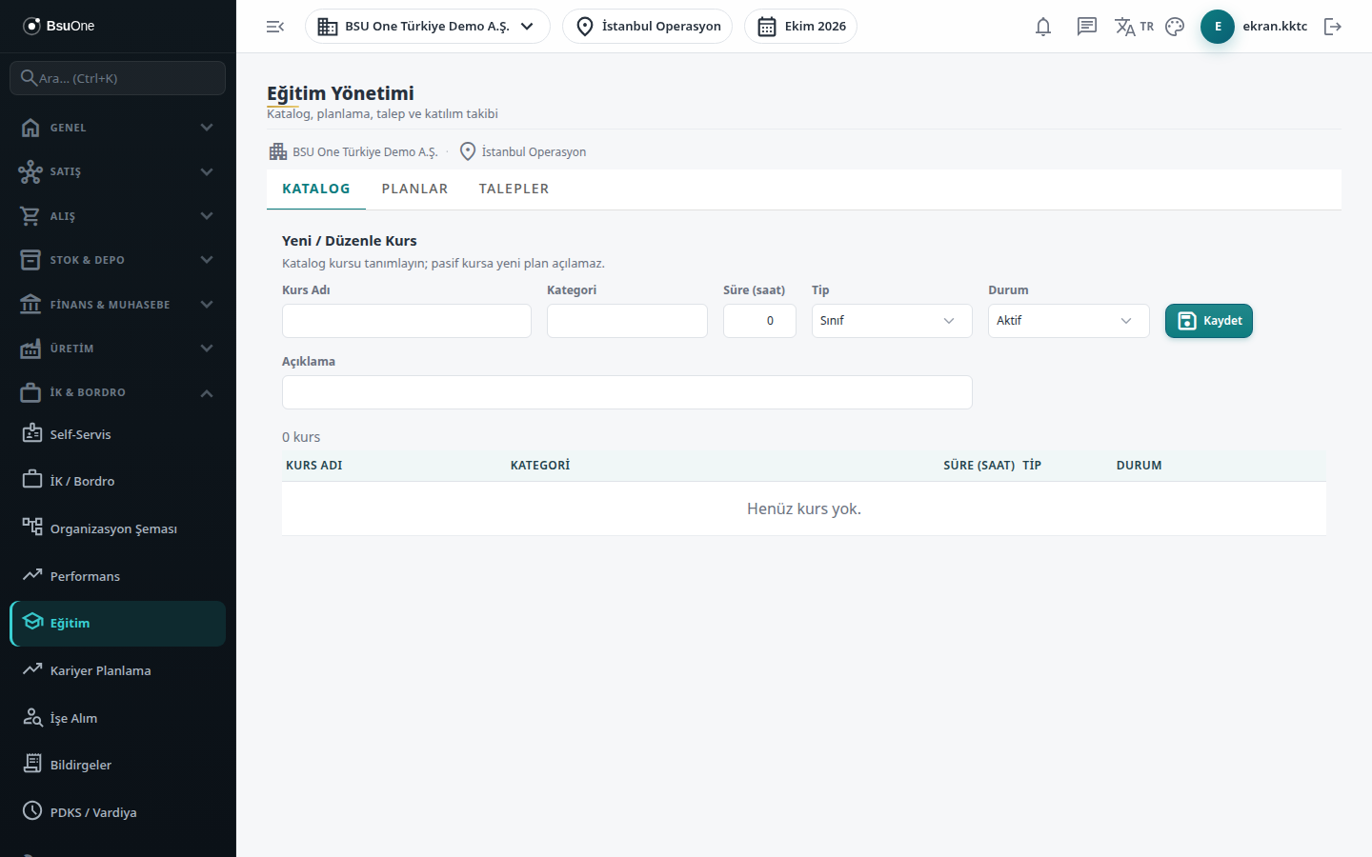The width and height of the screenshot is (1372, 857).
Task: Expand the GENEL menu group
Action: pos(118,128)
